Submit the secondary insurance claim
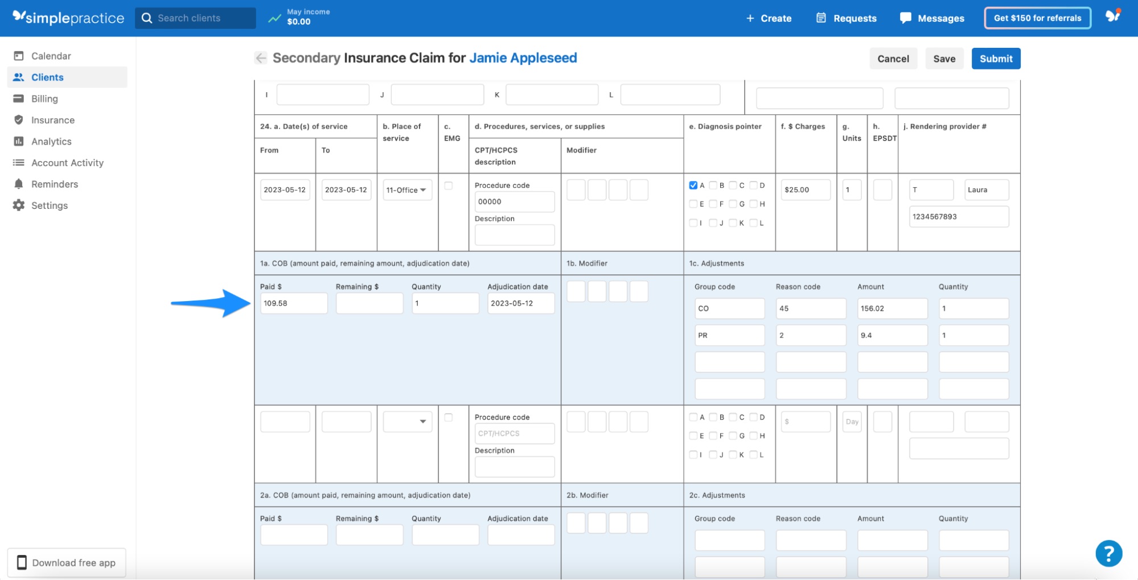 (x=996, y=58)
